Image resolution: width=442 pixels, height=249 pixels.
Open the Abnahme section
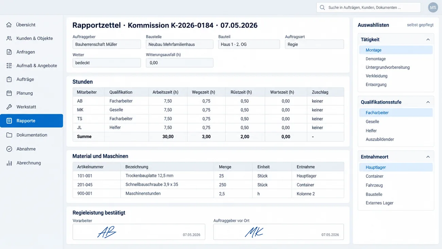(31, 149)
